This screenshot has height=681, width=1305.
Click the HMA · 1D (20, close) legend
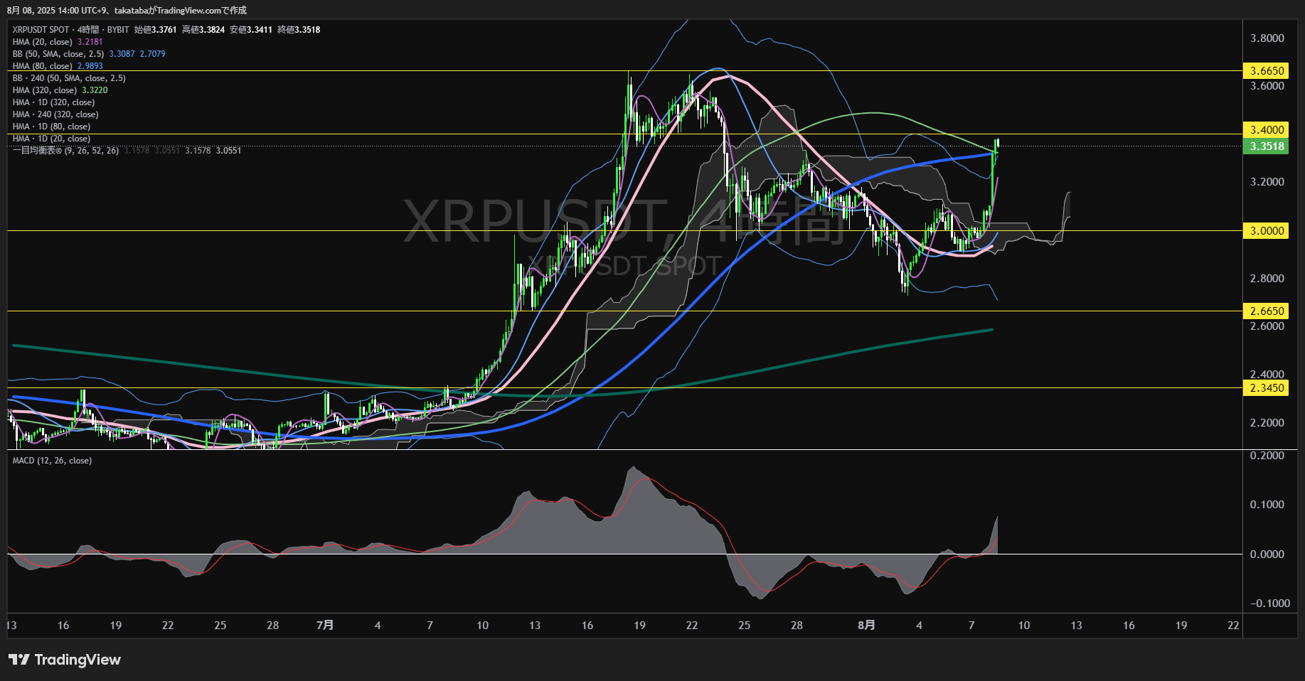point(51,139)
